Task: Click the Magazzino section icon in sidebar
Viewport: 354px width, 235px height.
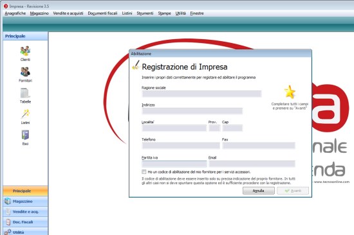Action: click(x=8, y=201)
